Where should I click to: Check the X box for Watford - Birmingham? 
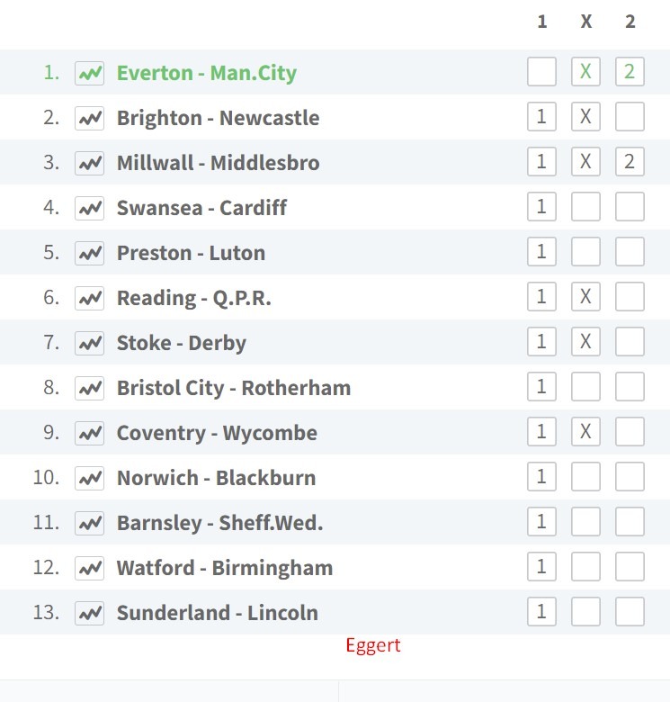tap(585, 567)
